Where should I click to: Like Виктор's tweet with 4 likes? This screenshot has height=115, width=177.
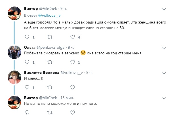[x=72, y=37]
